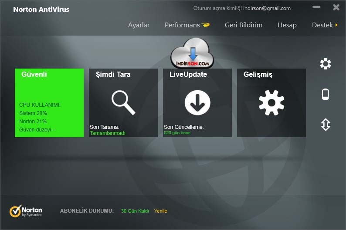Click the magnifying glass scan icon
This screenshot has width=346, height=230.
tap(123, 102)
